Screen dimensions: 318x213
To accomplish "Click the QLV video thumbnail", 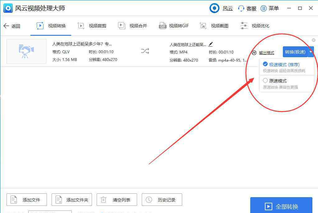I will coord(26,51).
